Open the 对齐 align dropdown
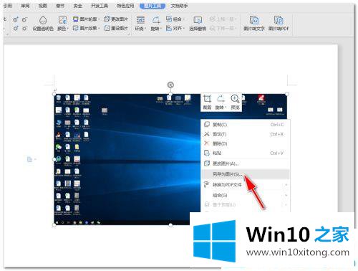358x271 pixels. (x=175, y=28)
